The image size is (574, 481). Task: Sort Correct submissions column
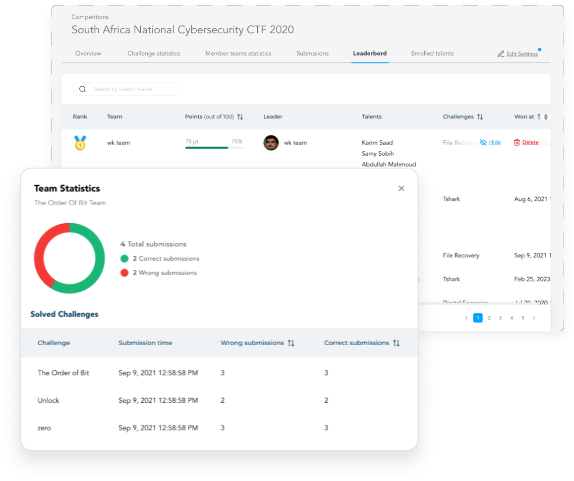pyautogui.click(x=396, y=343)
